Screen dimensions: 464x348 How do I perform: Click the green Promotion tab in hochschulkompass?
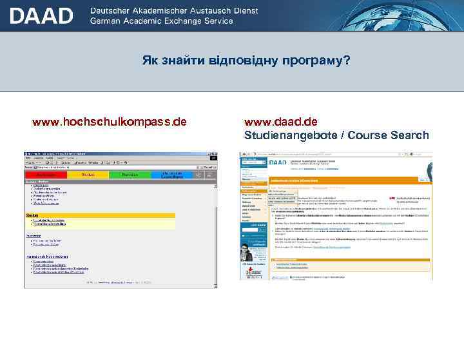pyautogui.click(x=130, y=175)
